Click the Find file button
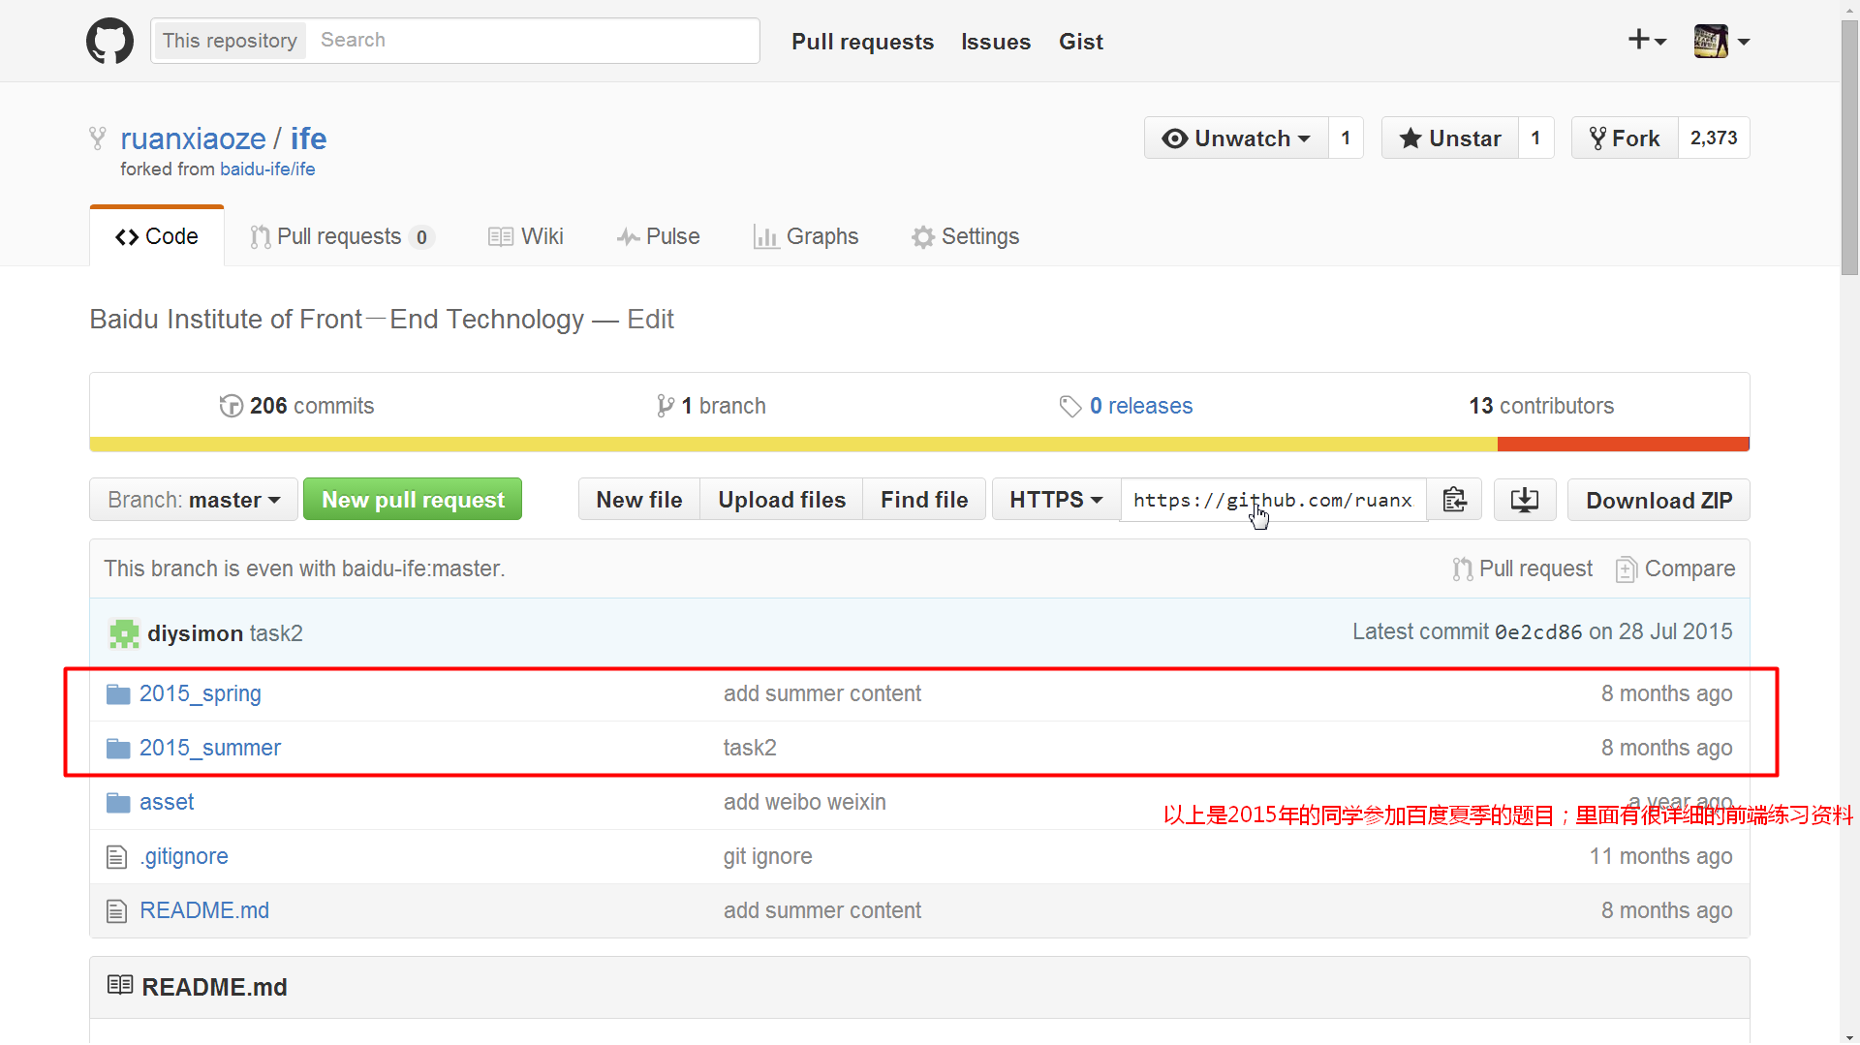Viewport: 1860px width, 1045px height. pyautogui.click(x=924, y=500)
